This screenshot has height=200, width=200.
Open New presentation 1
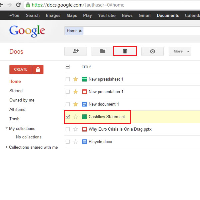(x=106, y=92)
